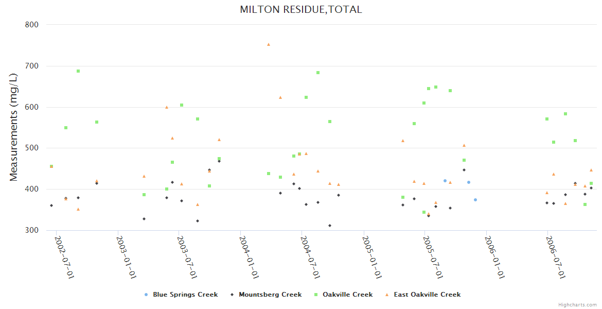The width and height of the screenshot is (602, 309).
Task: Click the lowest black diamond near 310 mg/L
Action: pos(330,226)
